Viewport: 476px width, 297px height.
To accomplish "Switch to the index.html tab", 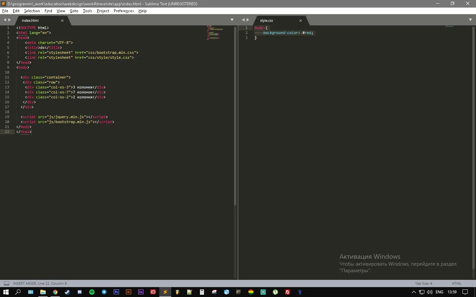I will click(x=30, y=20).
